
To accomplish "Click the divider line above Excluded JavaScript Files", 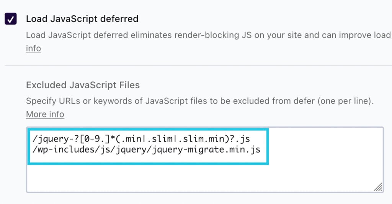I will coord(198,66).
